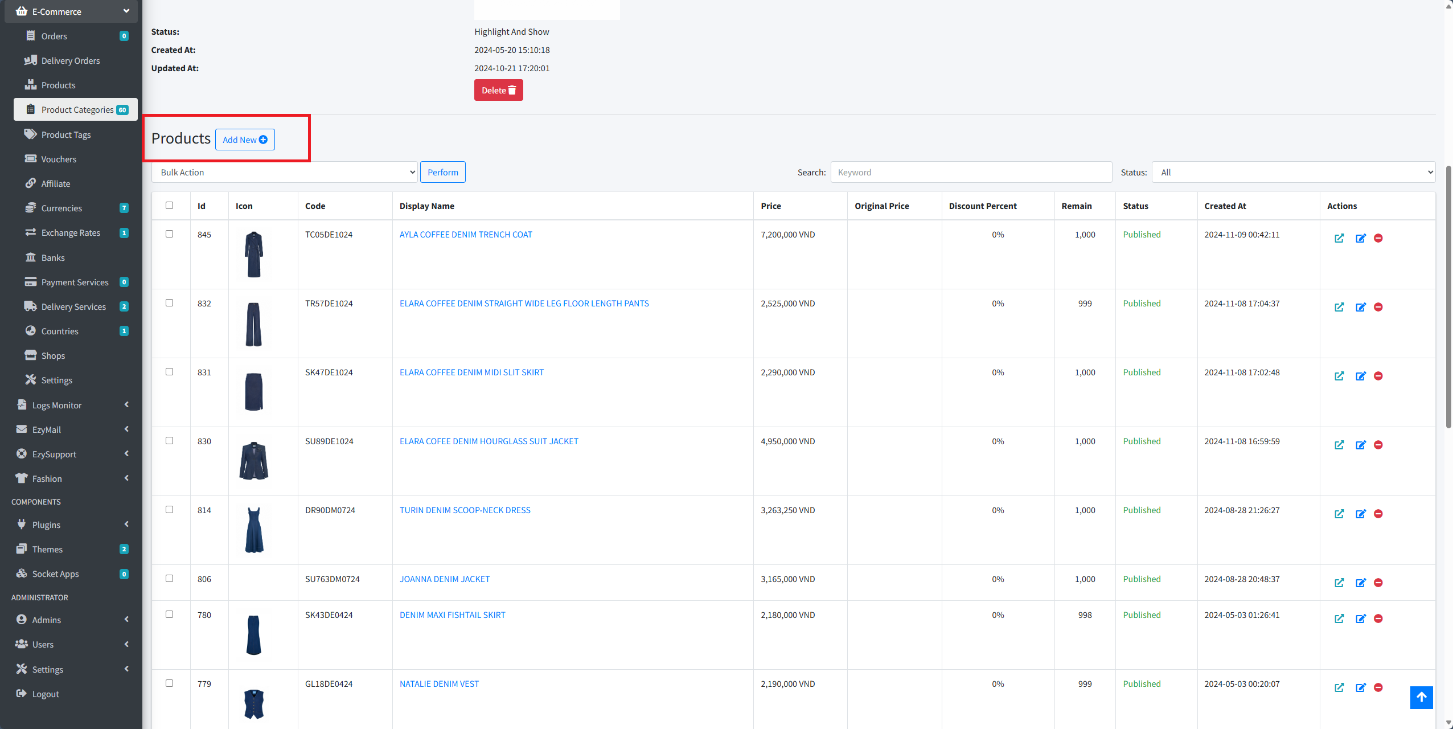Image resolution: width=1453 pixels, height=729 pixels.
Task: Click the red Delete button
Action: (498, 90)
